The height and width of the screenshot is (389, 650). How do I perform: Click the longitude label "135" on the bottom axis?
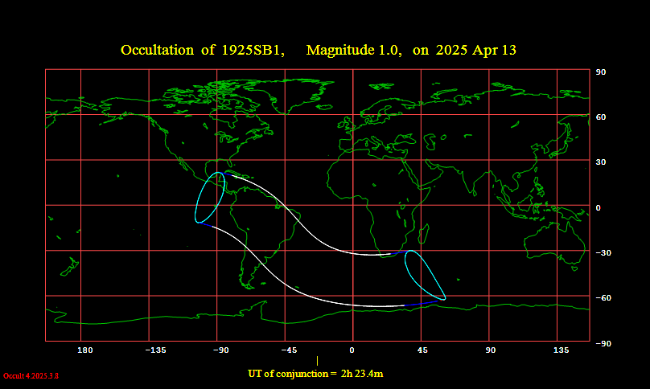tap(561, 350)
